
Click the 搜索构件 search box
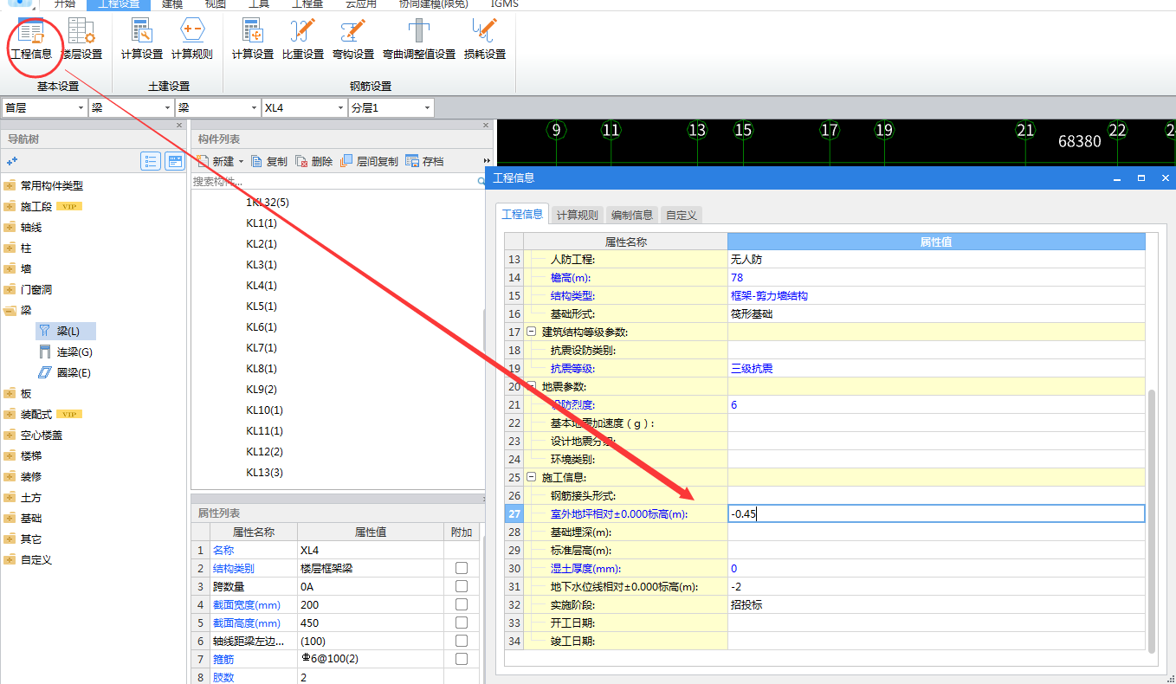point(333,182)
